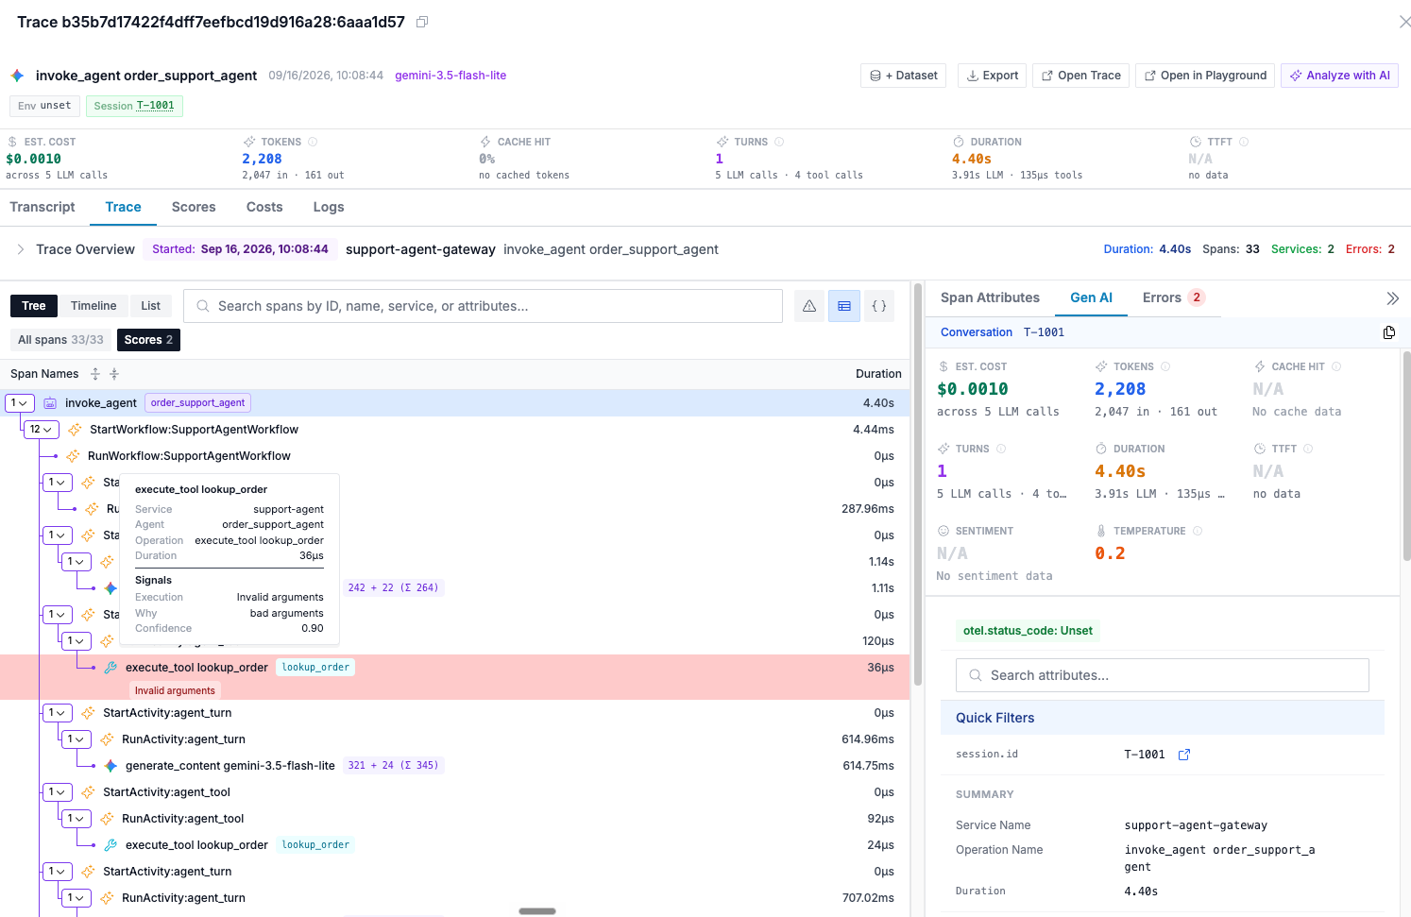The width and height of the screenshot is (1411, 917).
Task: Switch to table view icon
Action: (x=844, y=306)
